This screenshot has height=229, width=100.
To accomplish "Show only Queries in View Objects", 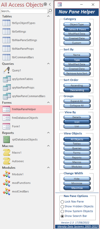I will 77,148.
